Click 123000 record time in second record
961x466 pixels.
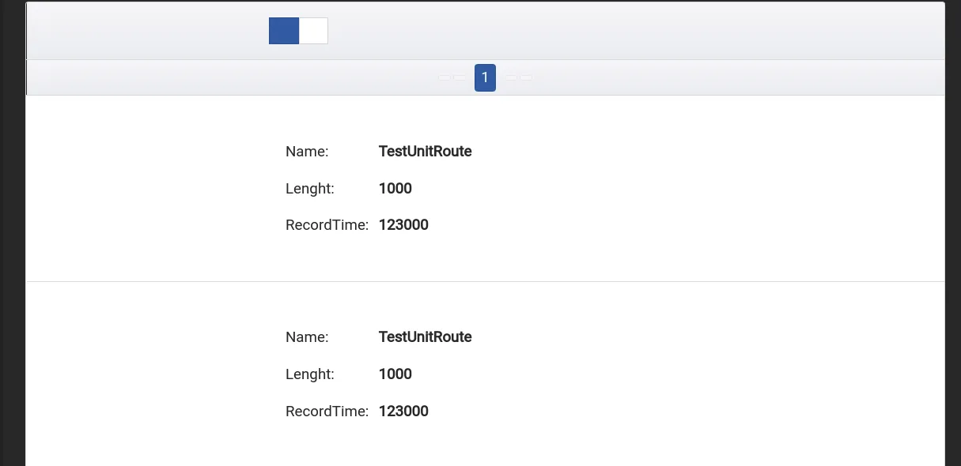coord(403,411)
